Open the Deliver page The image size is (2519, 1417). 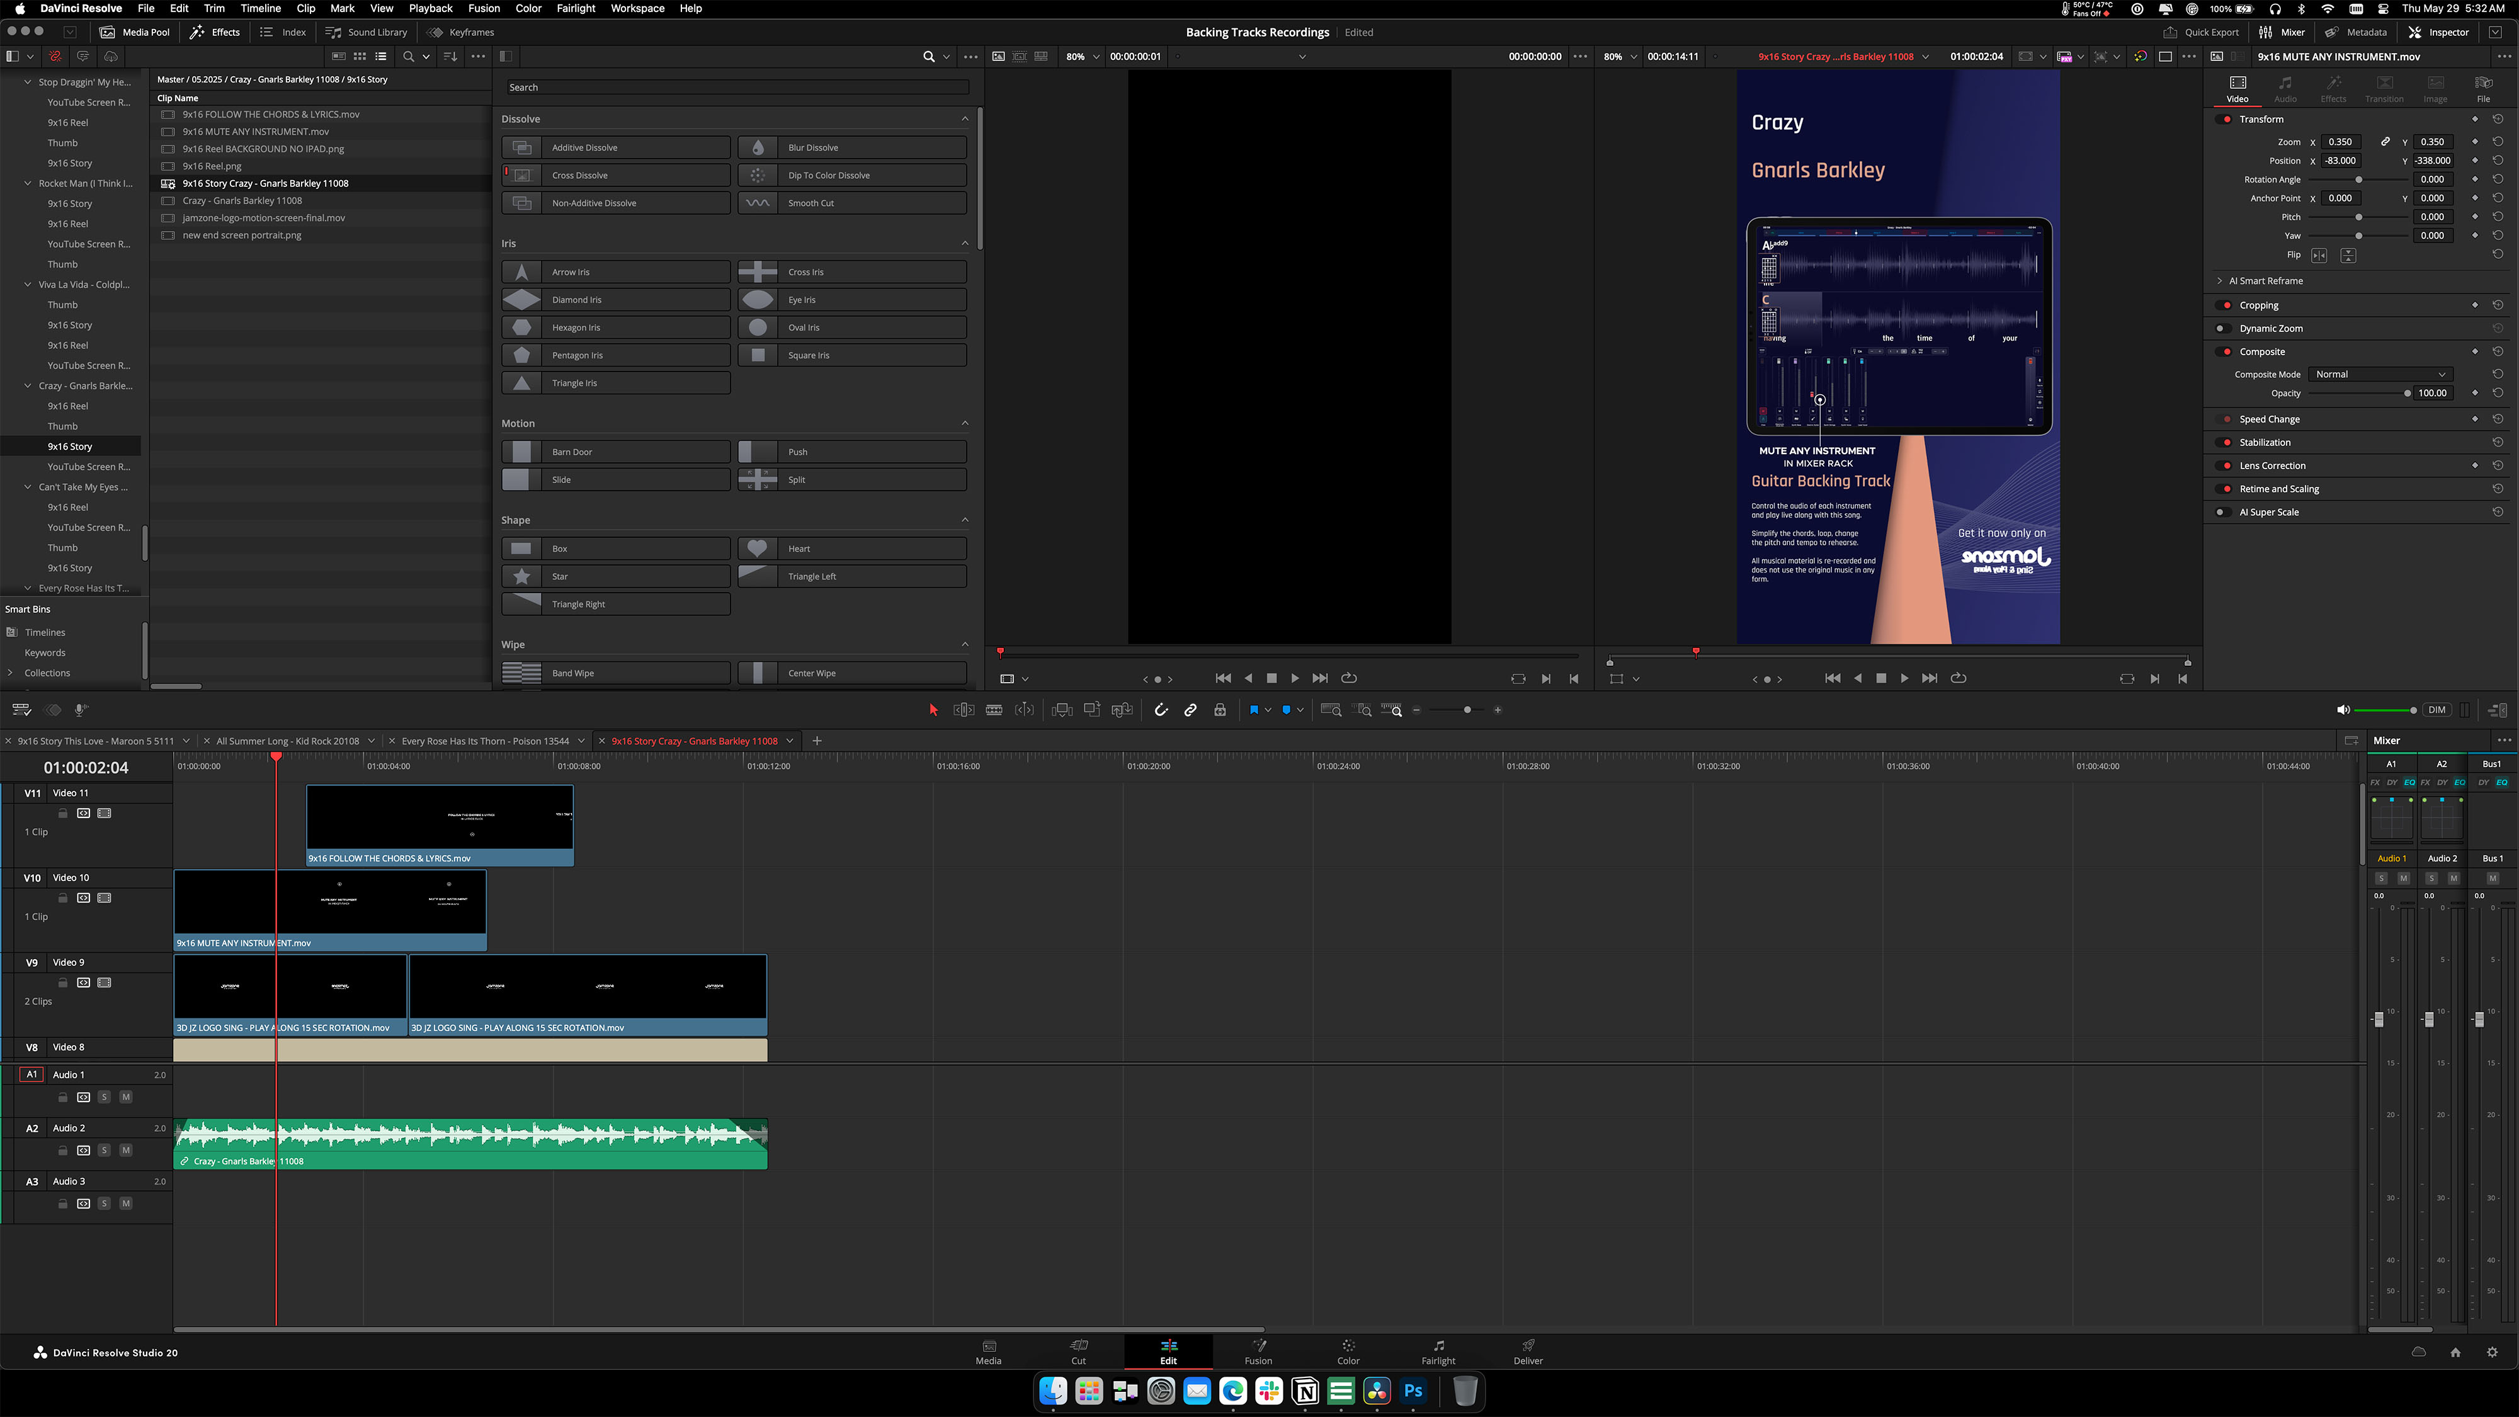tap(1528, 1352)
